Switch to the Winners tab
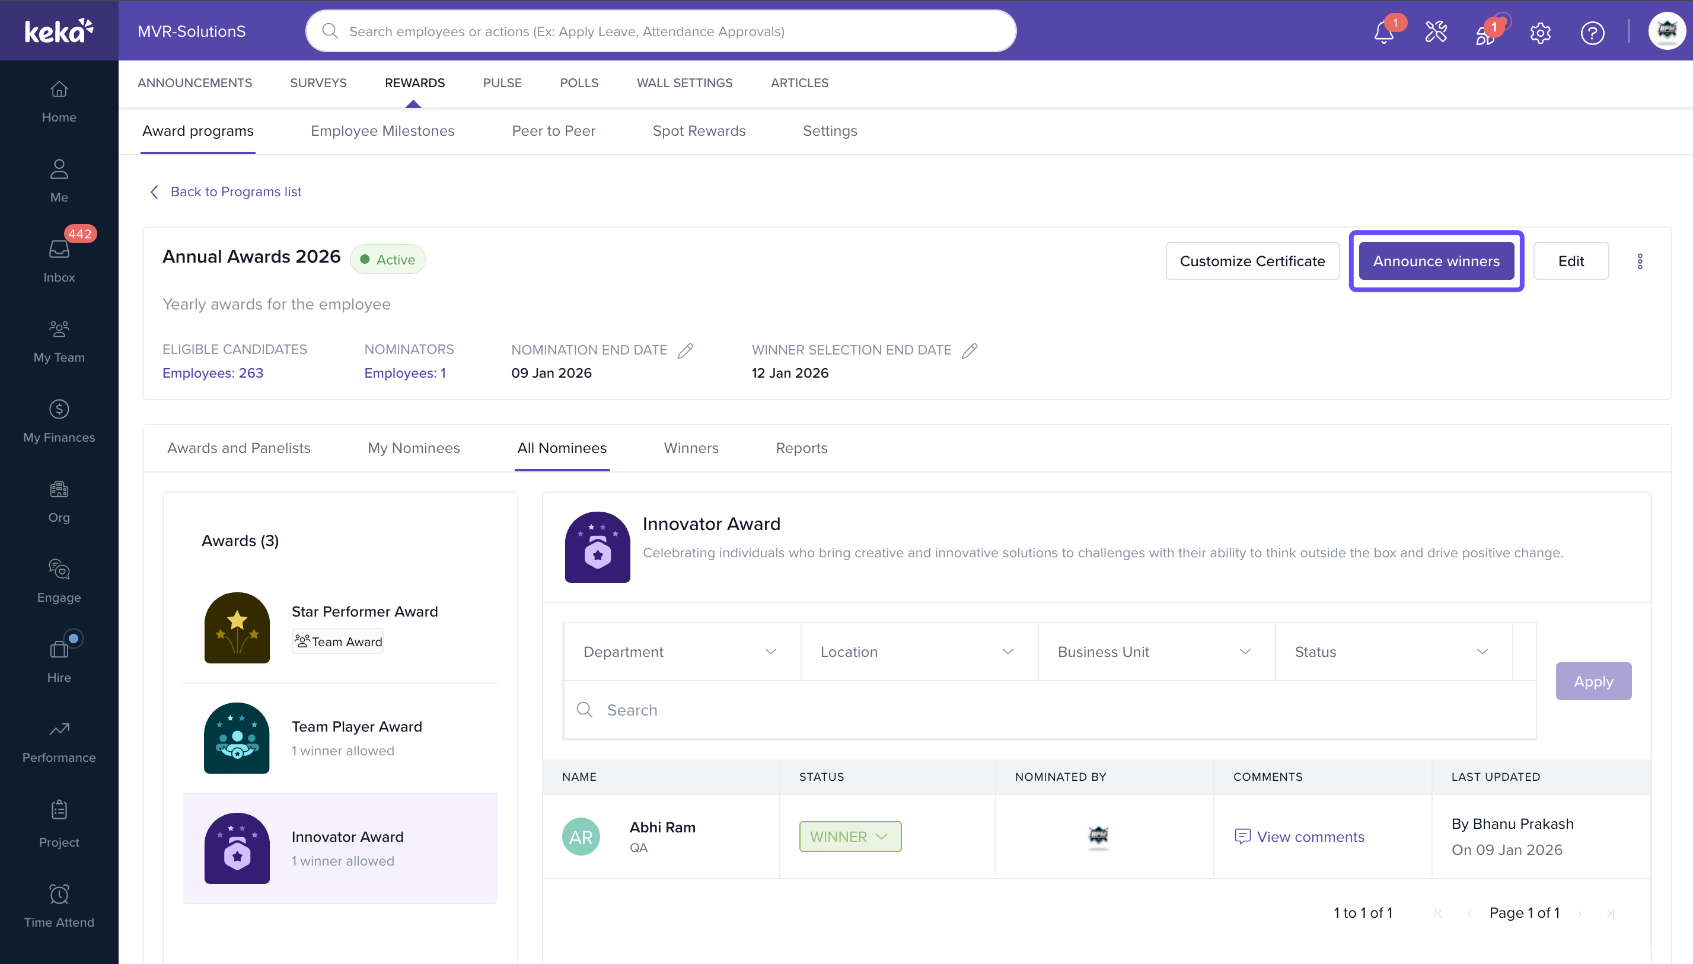This screenshot has height=964, width=1693. pos(691,448)
